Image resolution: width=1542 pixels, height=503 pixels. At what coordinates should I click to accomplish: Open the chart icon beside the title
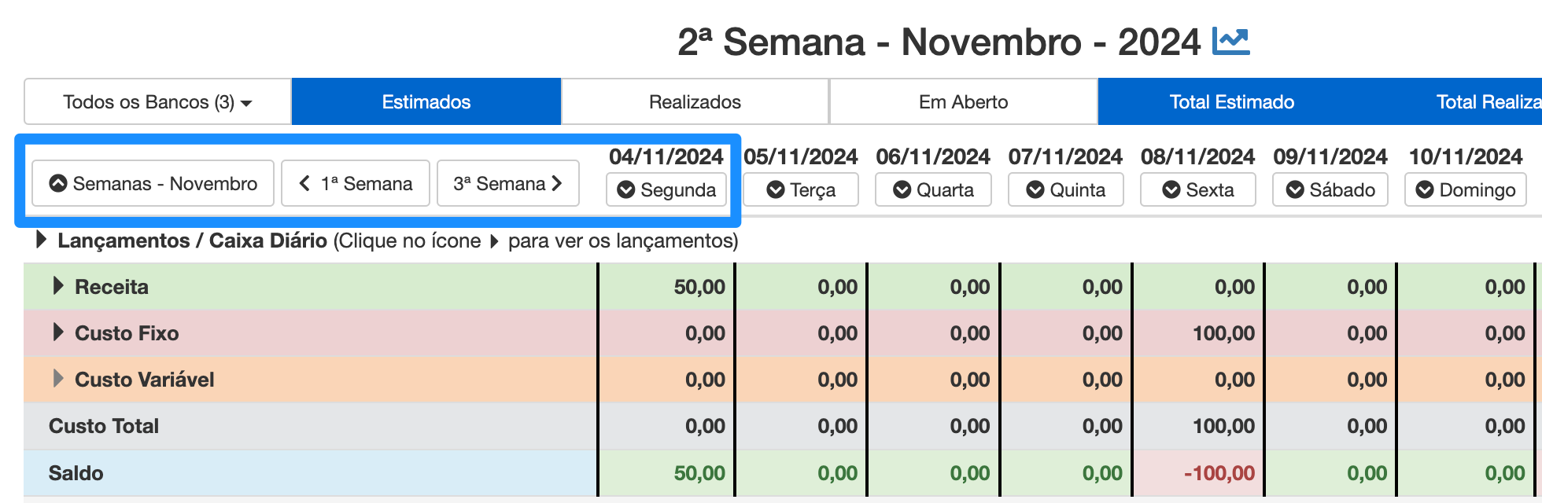tap(1230, 42)
